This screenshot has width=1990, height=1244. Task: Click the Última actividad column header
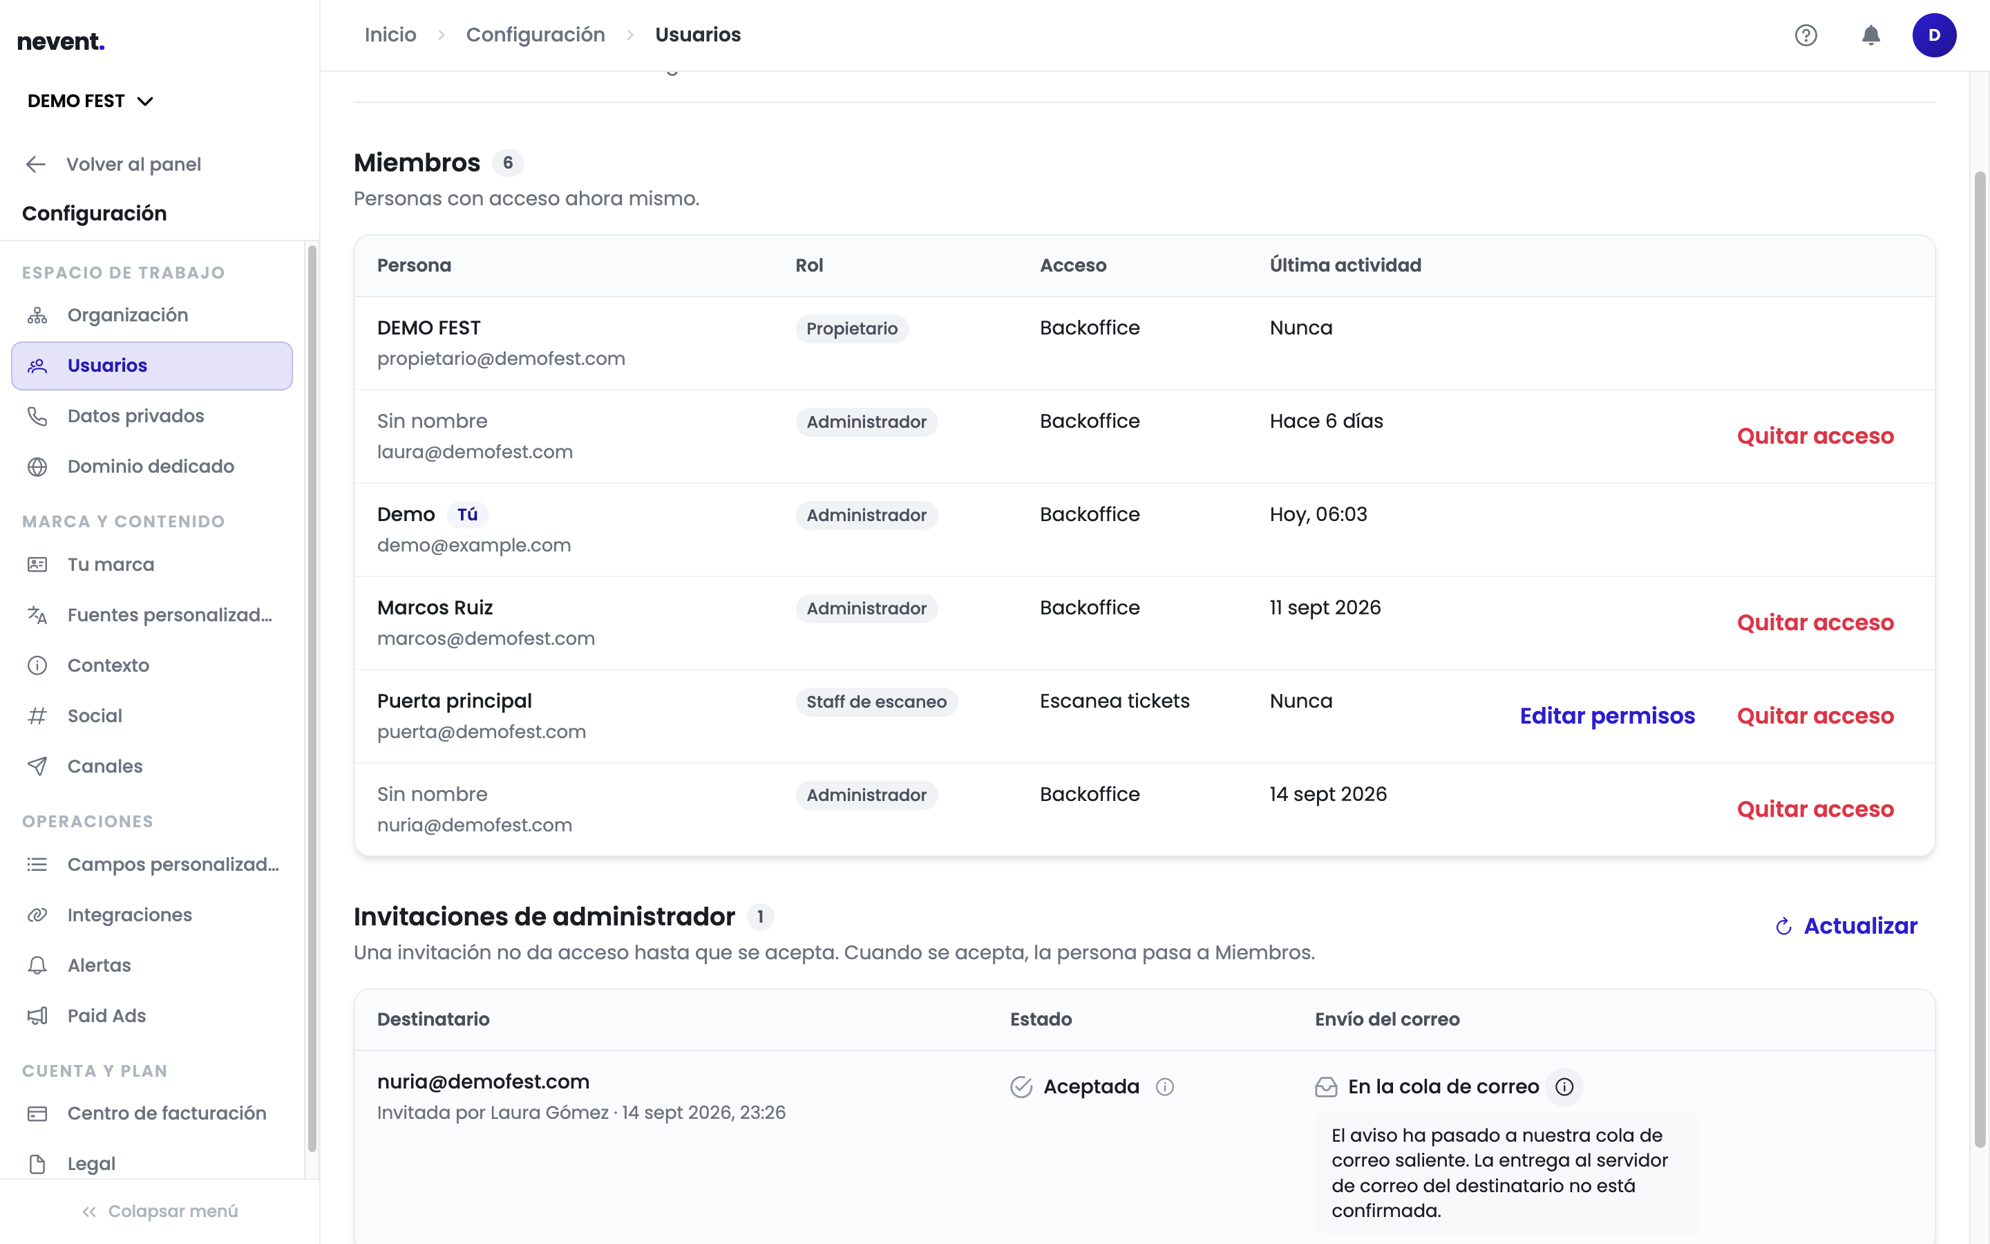point(1345,265)
